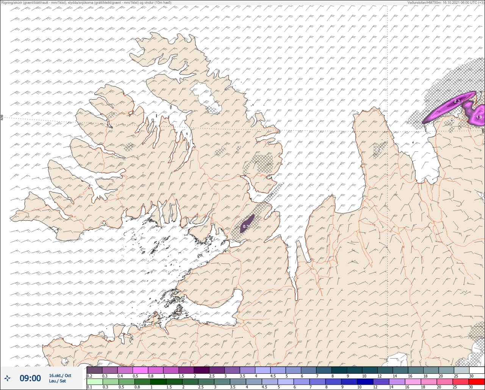Pick the white 30 swatch ending the snow legend
Viewport: 485px width, 390px height.
[x=477, y=370]
